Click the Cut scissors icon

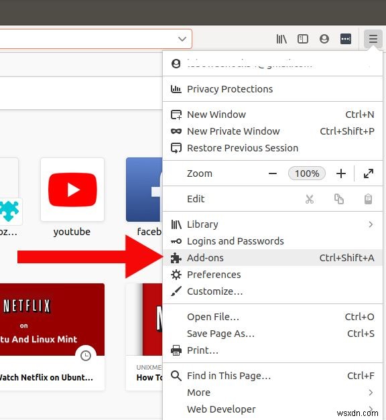[310, 199]
